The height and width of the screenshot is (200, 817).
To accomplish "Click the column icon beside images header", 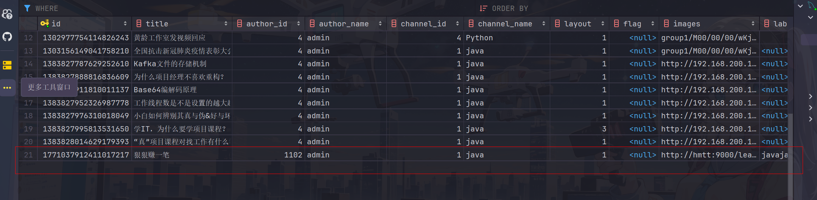I will point(666,23).
